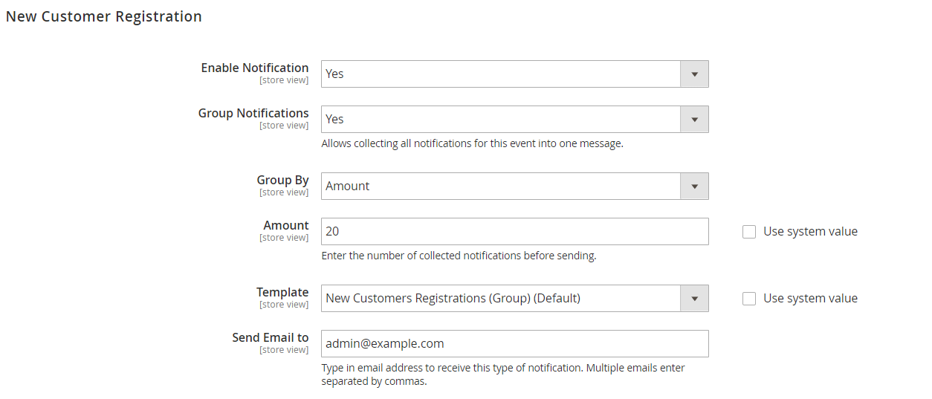932x399 pixels.
Task: Click the Template field label
Action: pyautogui.click(x=282, y=293)
